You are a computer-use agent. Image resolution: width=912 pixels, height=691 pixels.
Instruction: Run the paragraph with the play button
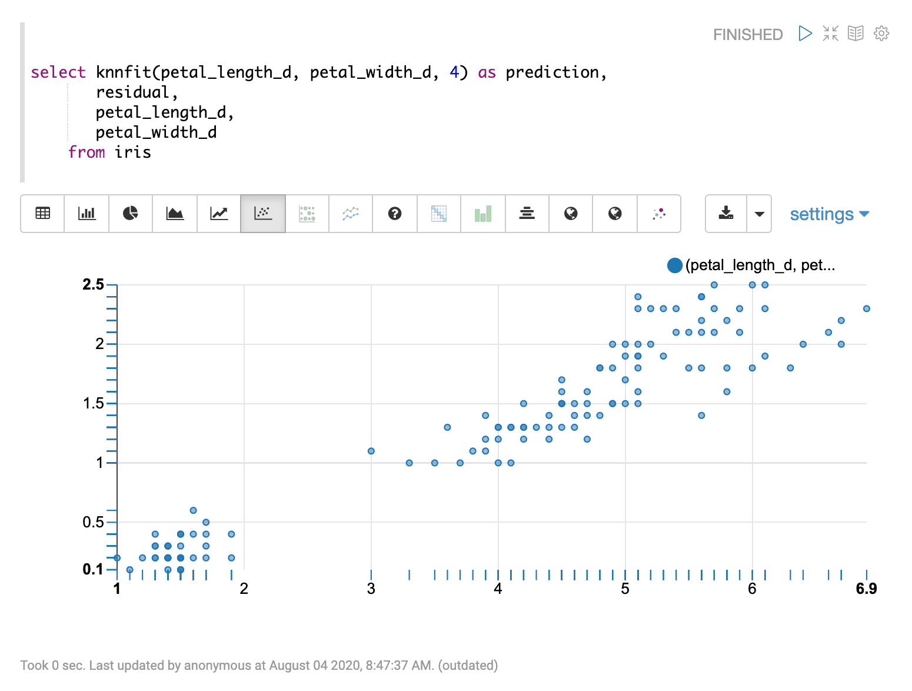tap(805, 34)
